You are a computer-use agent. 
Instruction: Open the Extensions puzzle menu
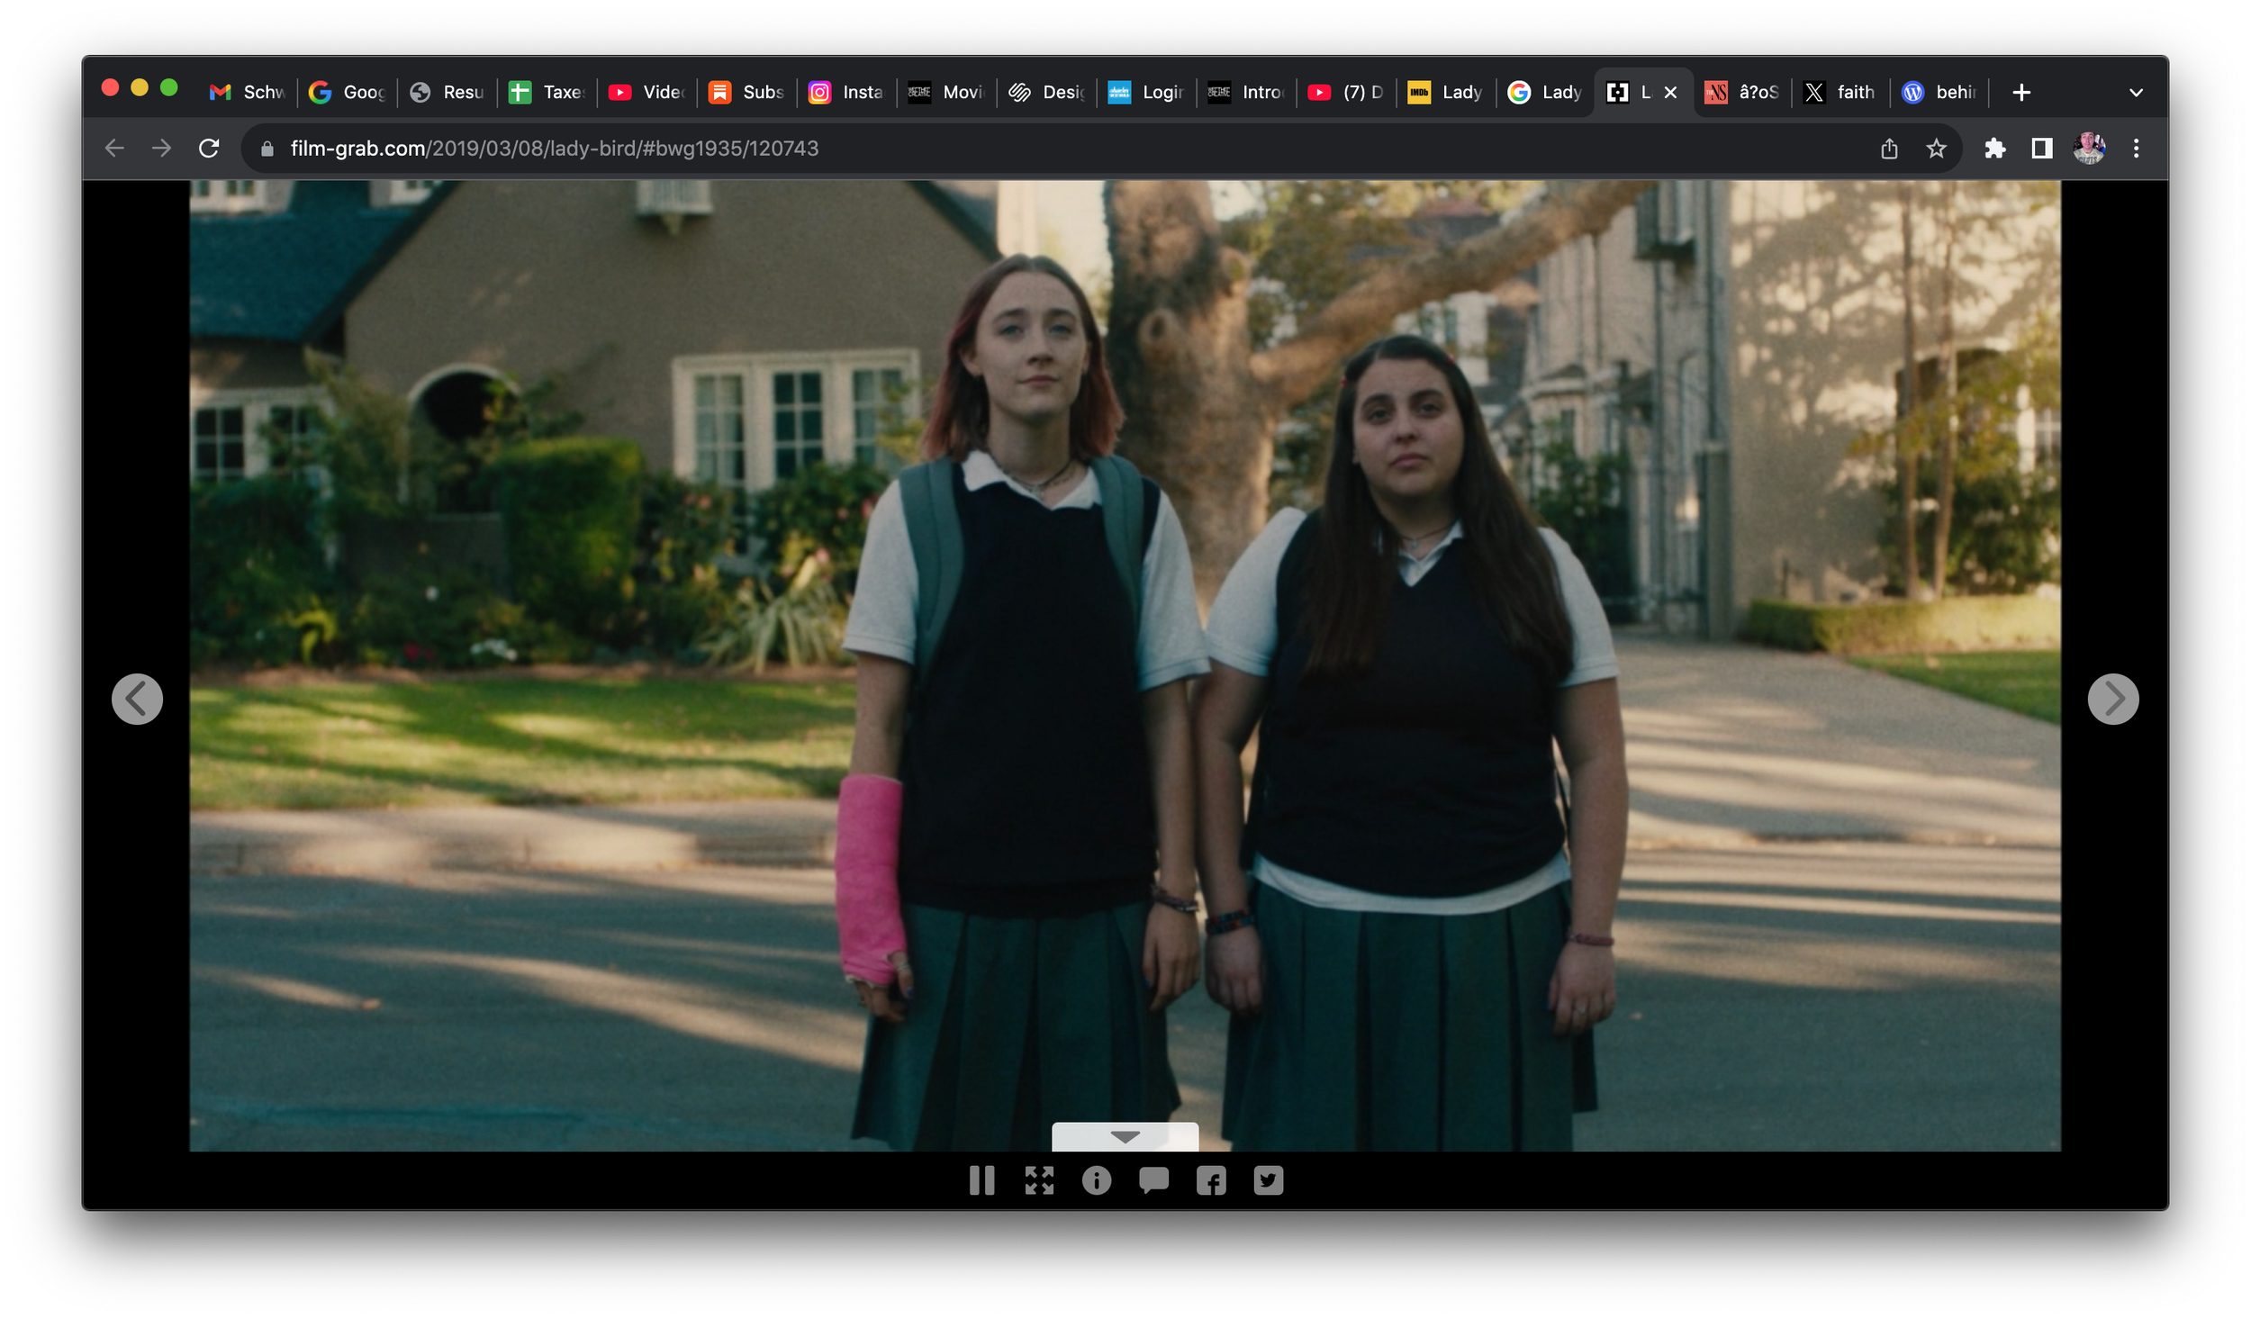pos(1995,149)
